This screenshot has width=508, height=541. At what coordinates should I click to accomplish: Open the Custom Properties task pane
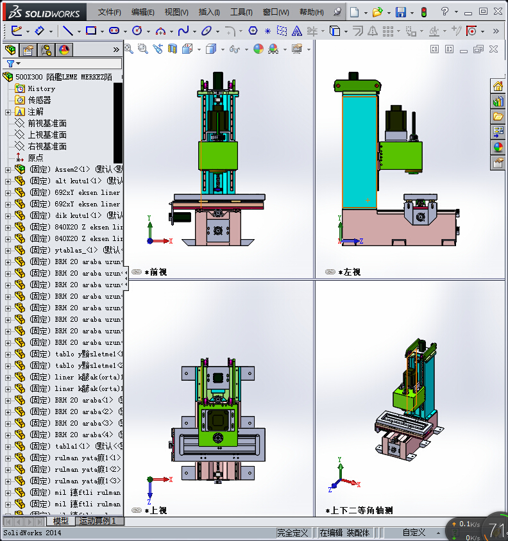[498, 163]
